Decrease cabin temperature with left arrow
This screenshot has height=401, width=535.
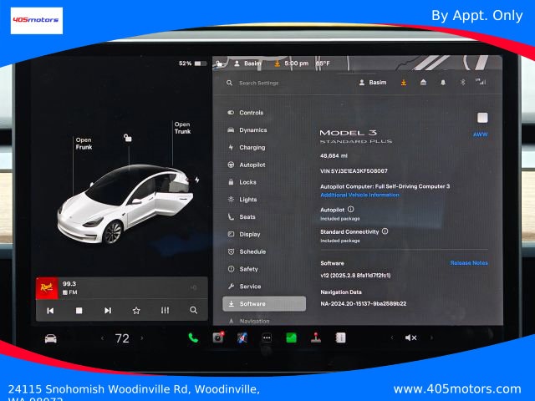[x=102, y=338]
